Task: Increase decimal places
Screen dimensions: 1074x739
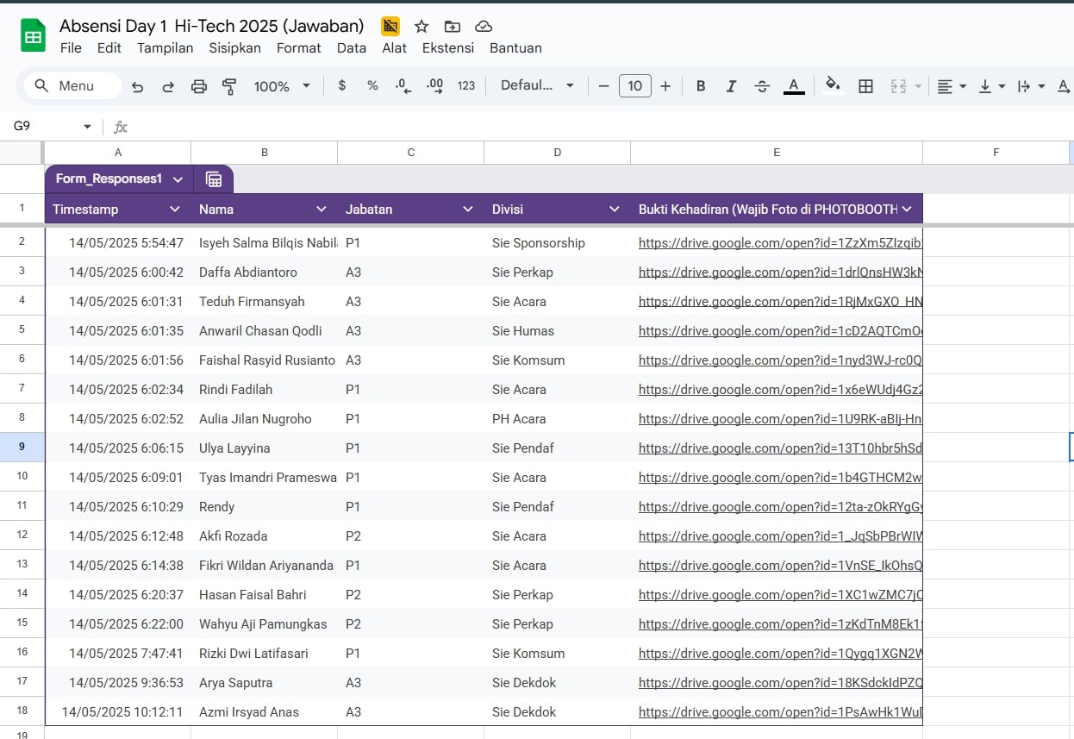Action: [434, 85]
